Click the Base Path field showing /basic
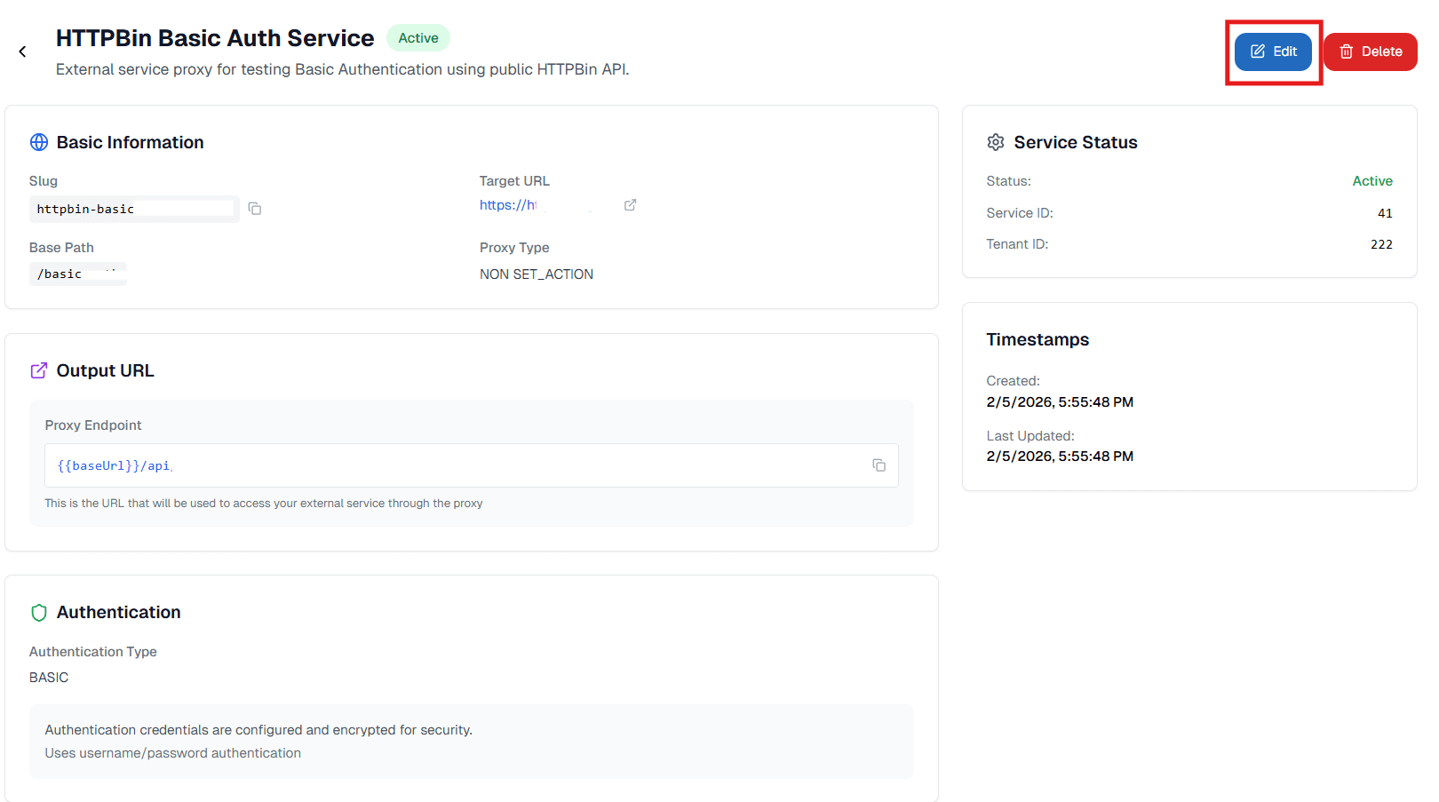The height and width of the screenshot is (802, 1439). pyautogui.click(x=77, y=274)
